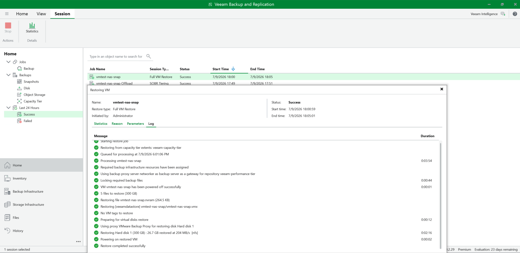Select the Log tab

151,124
